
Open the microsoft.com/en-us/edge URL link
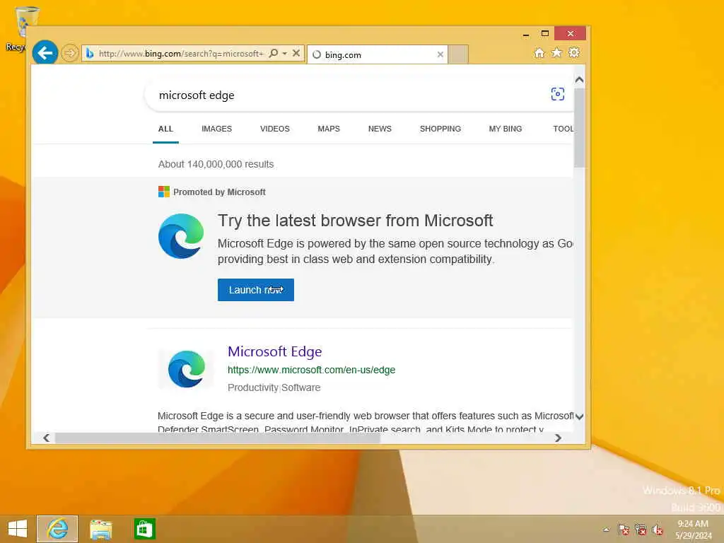tap(311, 370)
